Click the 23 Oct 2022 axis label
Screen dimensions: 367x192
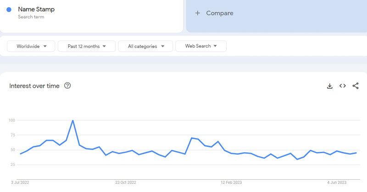125,182
